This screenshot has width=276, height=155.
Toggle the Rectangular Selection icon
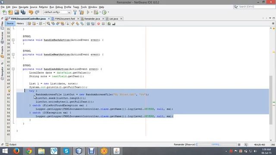click(x=67, y=24)
